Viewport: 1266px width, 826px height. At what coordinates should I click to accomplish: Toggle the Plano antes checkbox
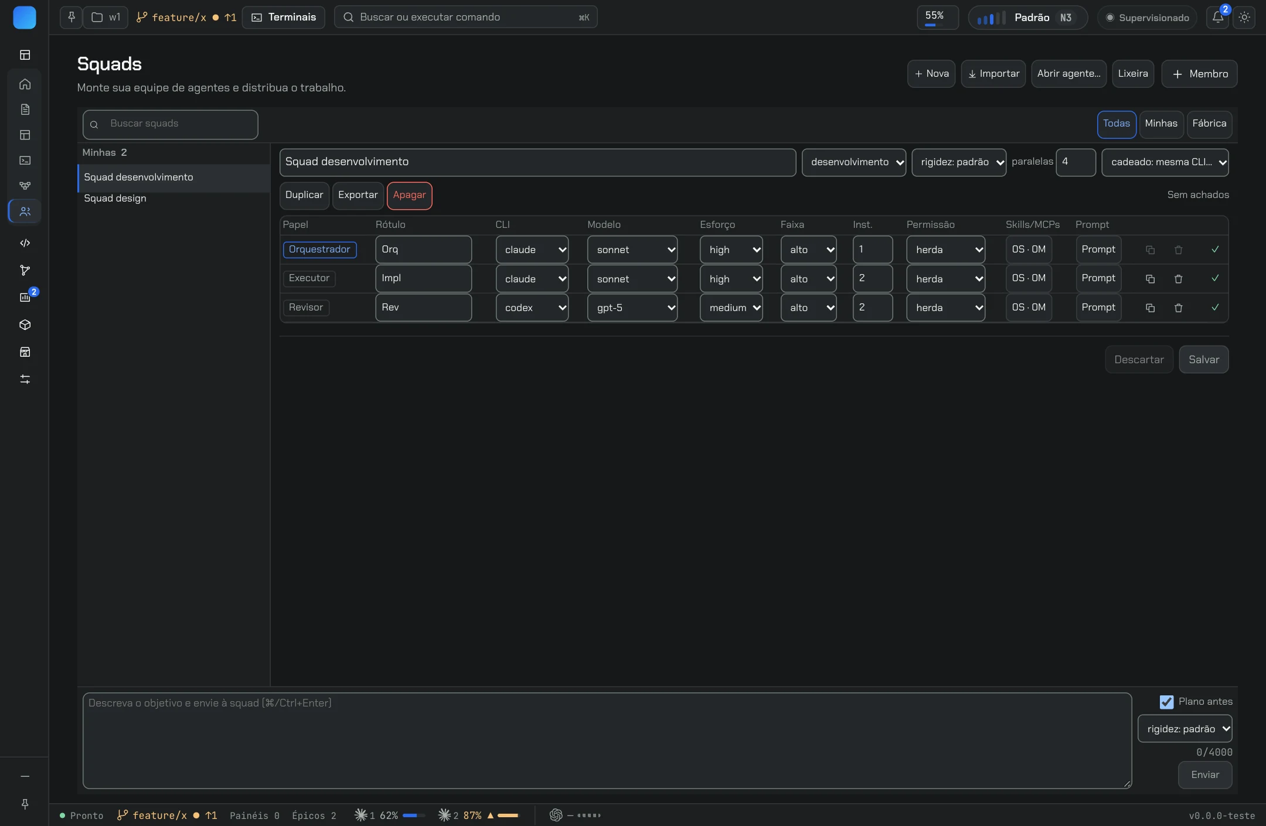point(1166,702)
